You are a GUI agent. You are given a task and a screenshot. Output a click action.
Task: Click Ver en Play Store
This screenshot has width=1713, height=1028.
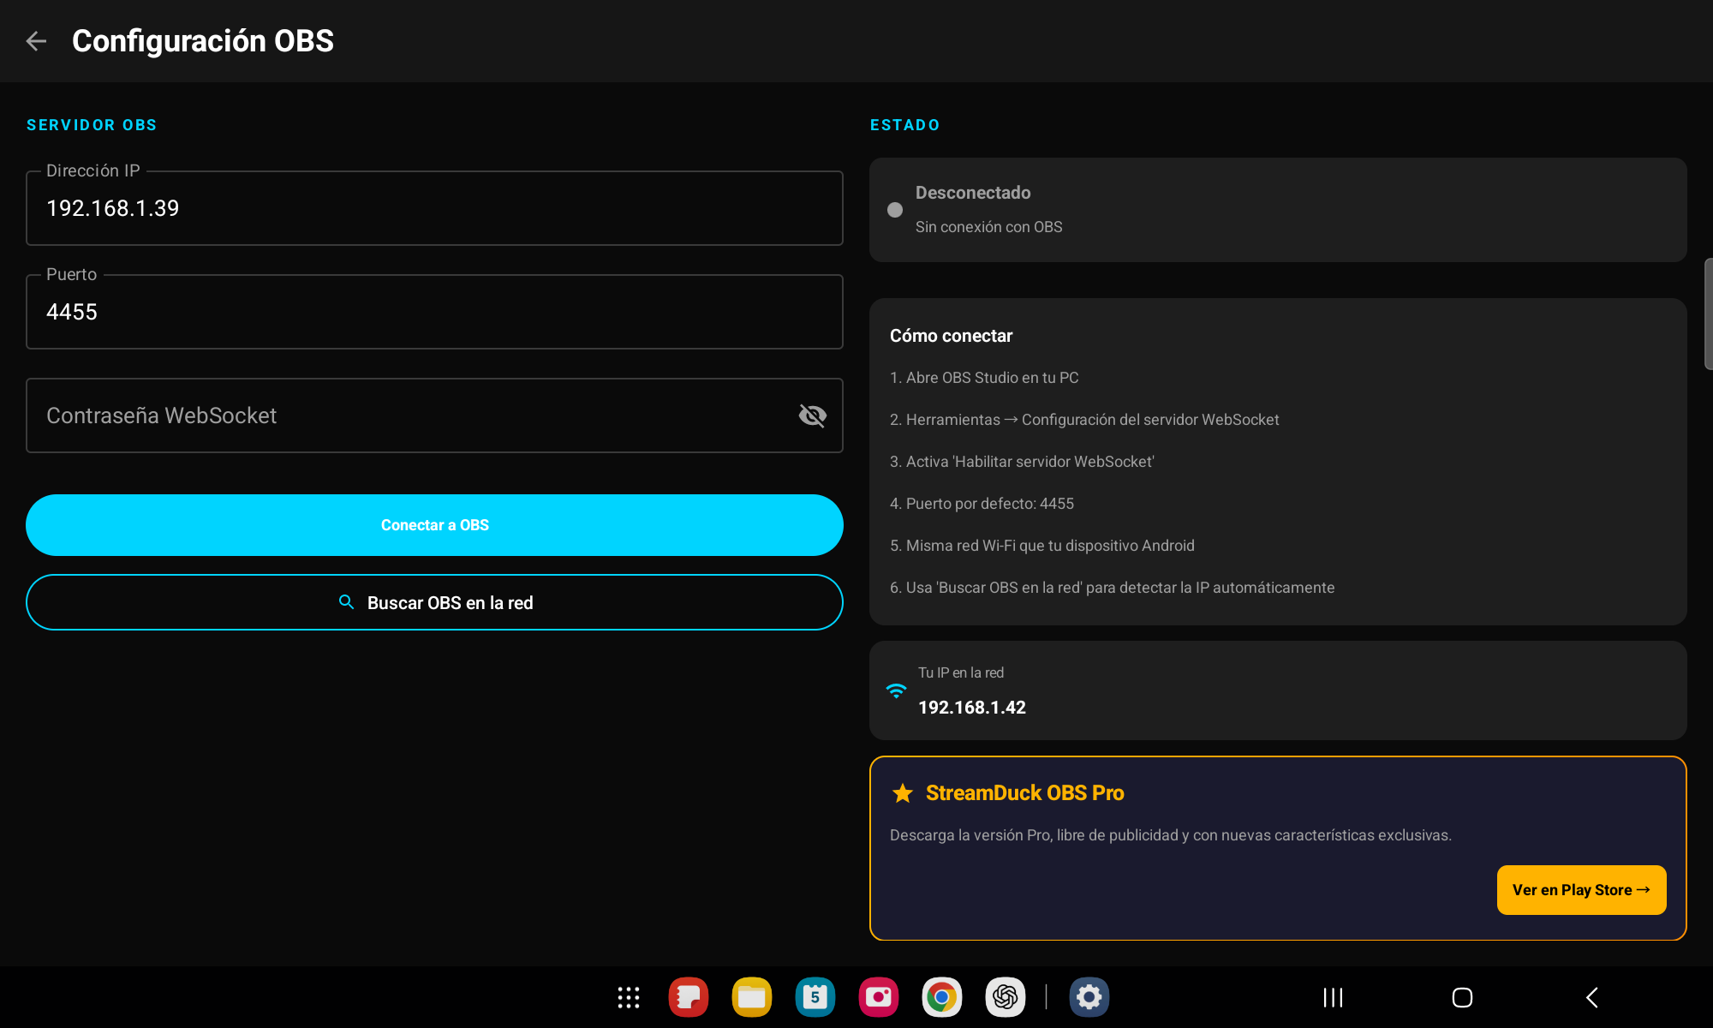point(1581,889)
